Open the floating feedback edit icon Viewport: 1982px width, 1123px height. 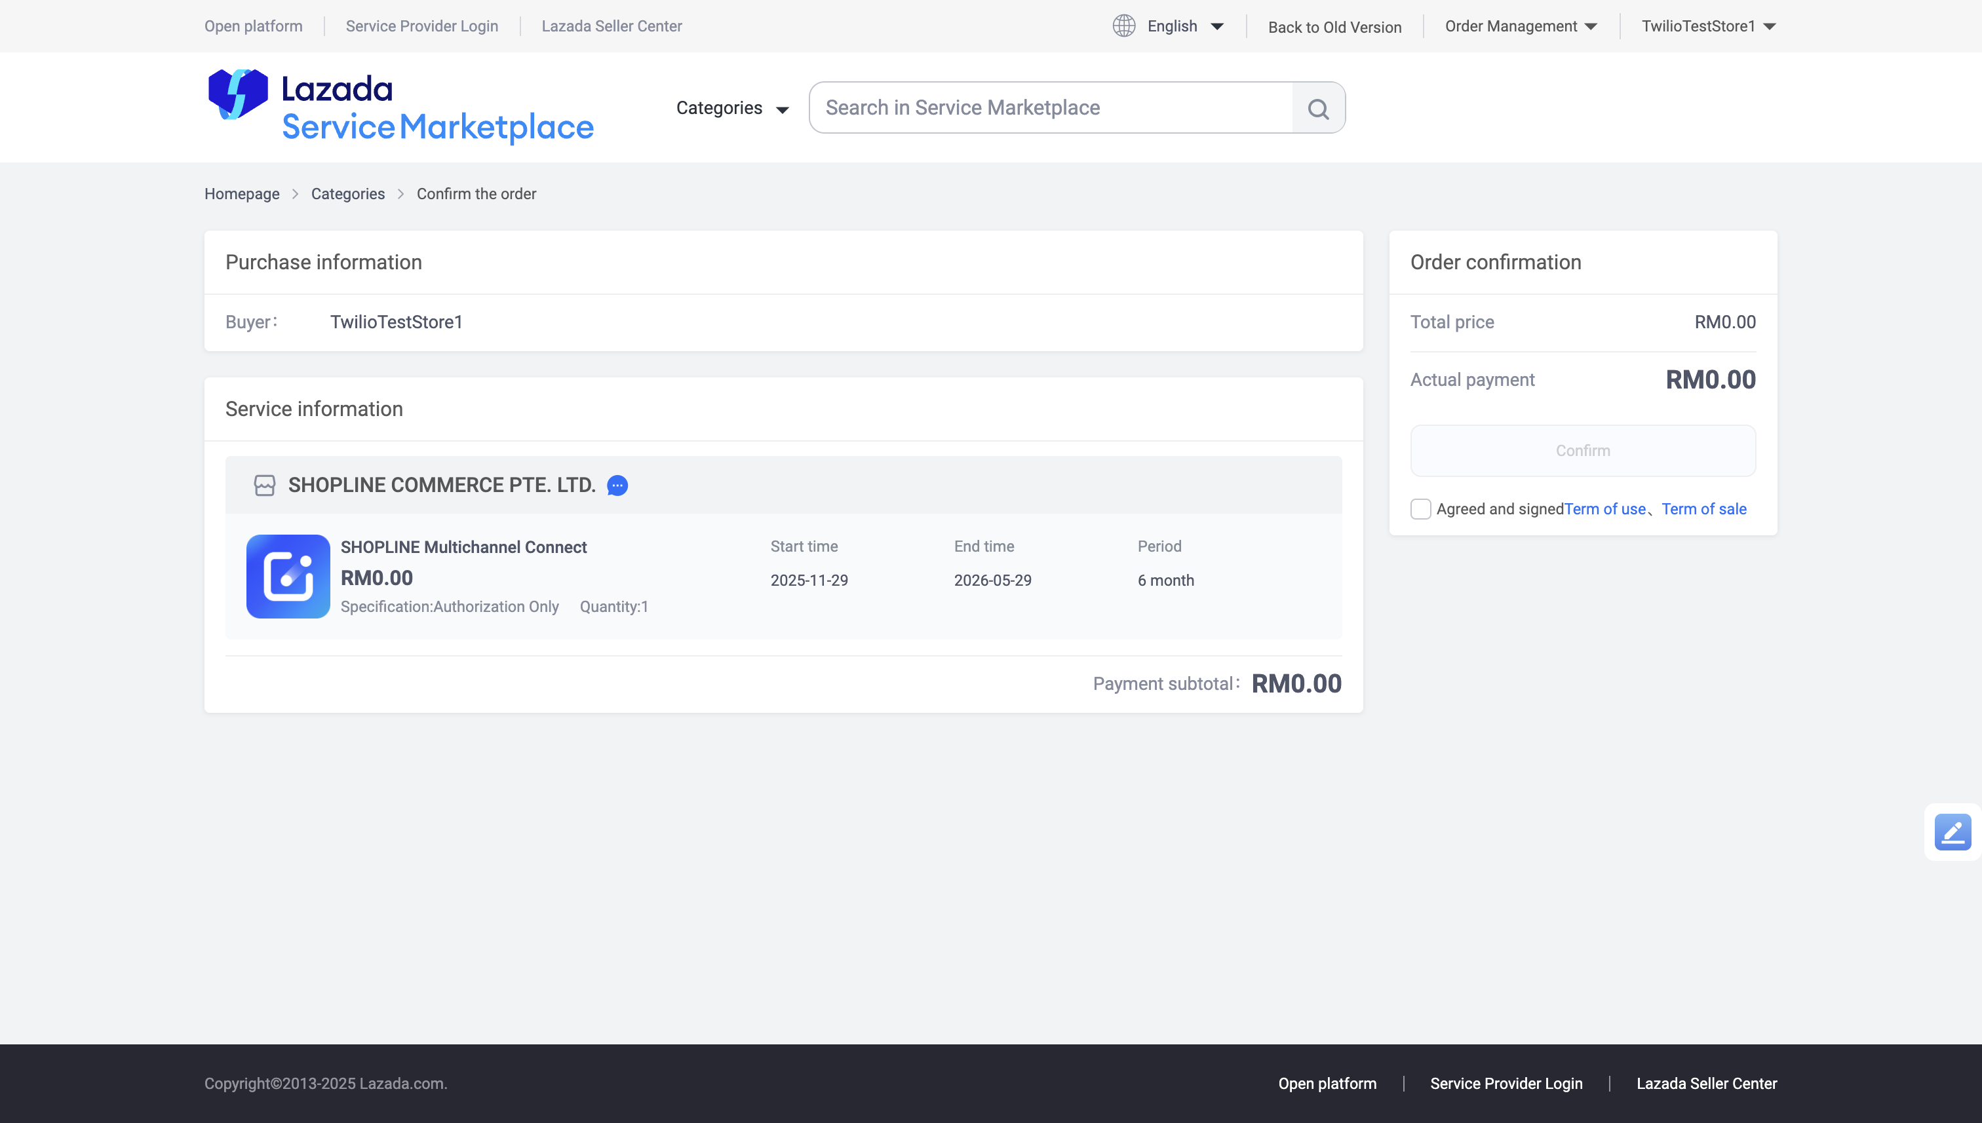tap(1953, 832)
